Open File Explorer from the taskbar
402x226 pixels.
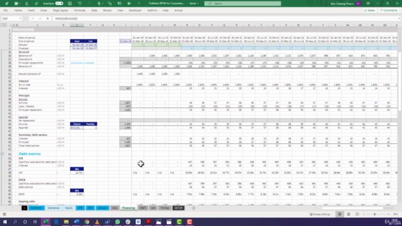pyautogui.click(x=67, y=222)
